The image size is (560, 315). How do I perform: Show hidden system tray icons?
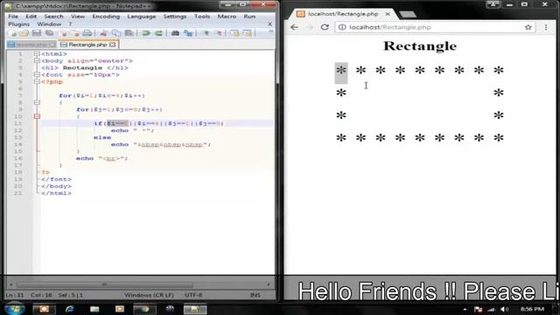pos(465,309)
